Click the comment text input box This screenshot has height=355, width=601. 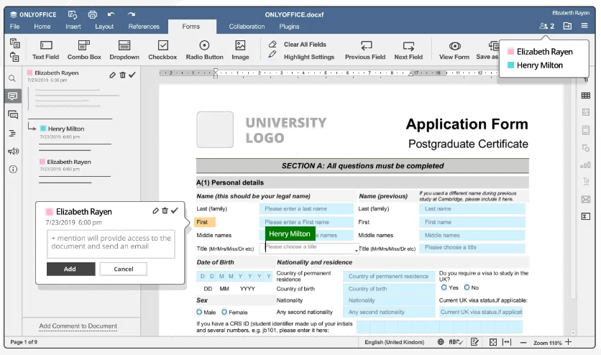pos(110,243)
